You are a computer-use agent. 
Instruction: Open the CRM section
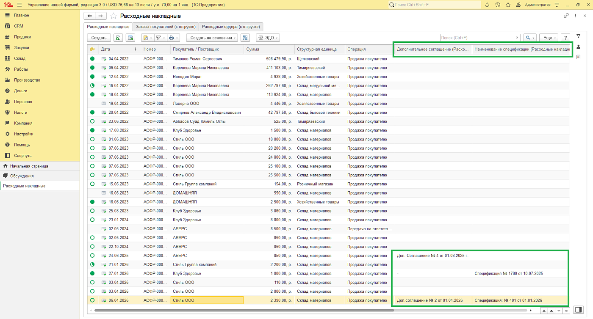click(19, 26)
